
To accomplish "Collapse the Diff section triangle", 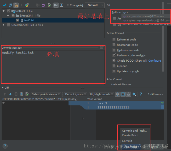I will click(x=3, y=88).
